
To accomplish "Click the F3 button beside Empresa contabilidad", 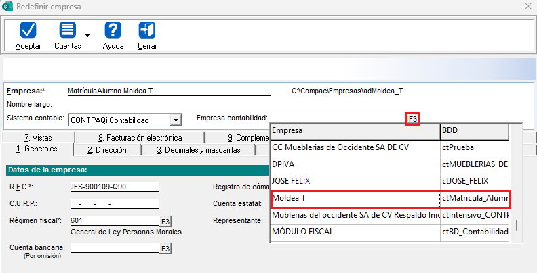I will click(412, 119).
